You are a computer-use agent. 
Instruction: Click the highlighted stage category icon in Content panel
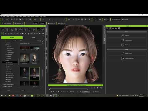pos(38,30)
